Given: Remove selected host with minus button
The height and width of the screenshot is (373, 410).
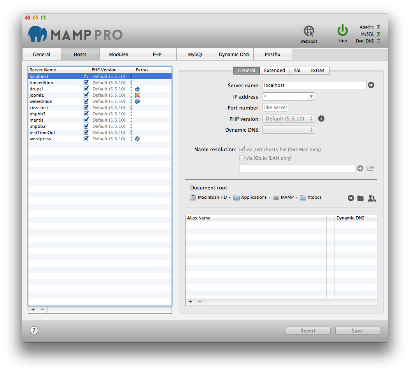Looking at the screenshot, I should click(43, 309).
